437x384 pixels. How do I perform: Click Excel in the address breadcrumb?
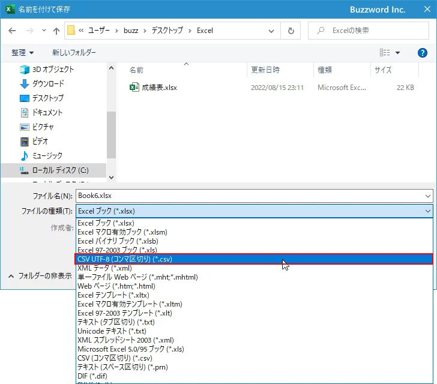click(205, 31)
